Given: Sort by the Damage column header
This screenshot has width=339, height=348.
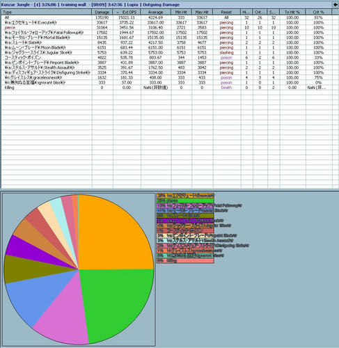Looking at the screenshot, I should tap(102, 12).
